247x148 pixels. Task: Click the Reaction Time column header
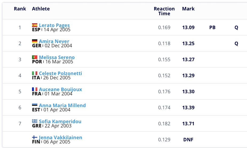[164, 11]
